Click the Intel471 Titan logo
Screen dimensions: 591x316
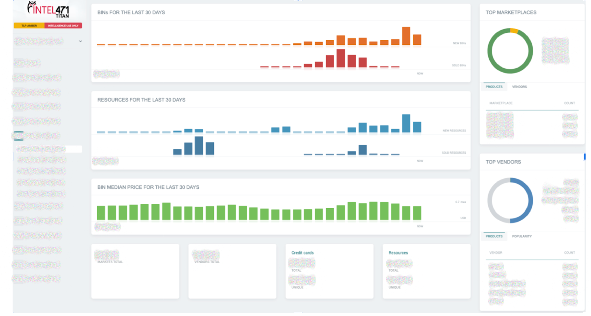tap(48, 10)
